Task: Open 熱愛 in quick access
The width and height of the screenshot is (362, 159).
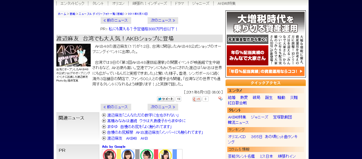Action: pos(244,98)
